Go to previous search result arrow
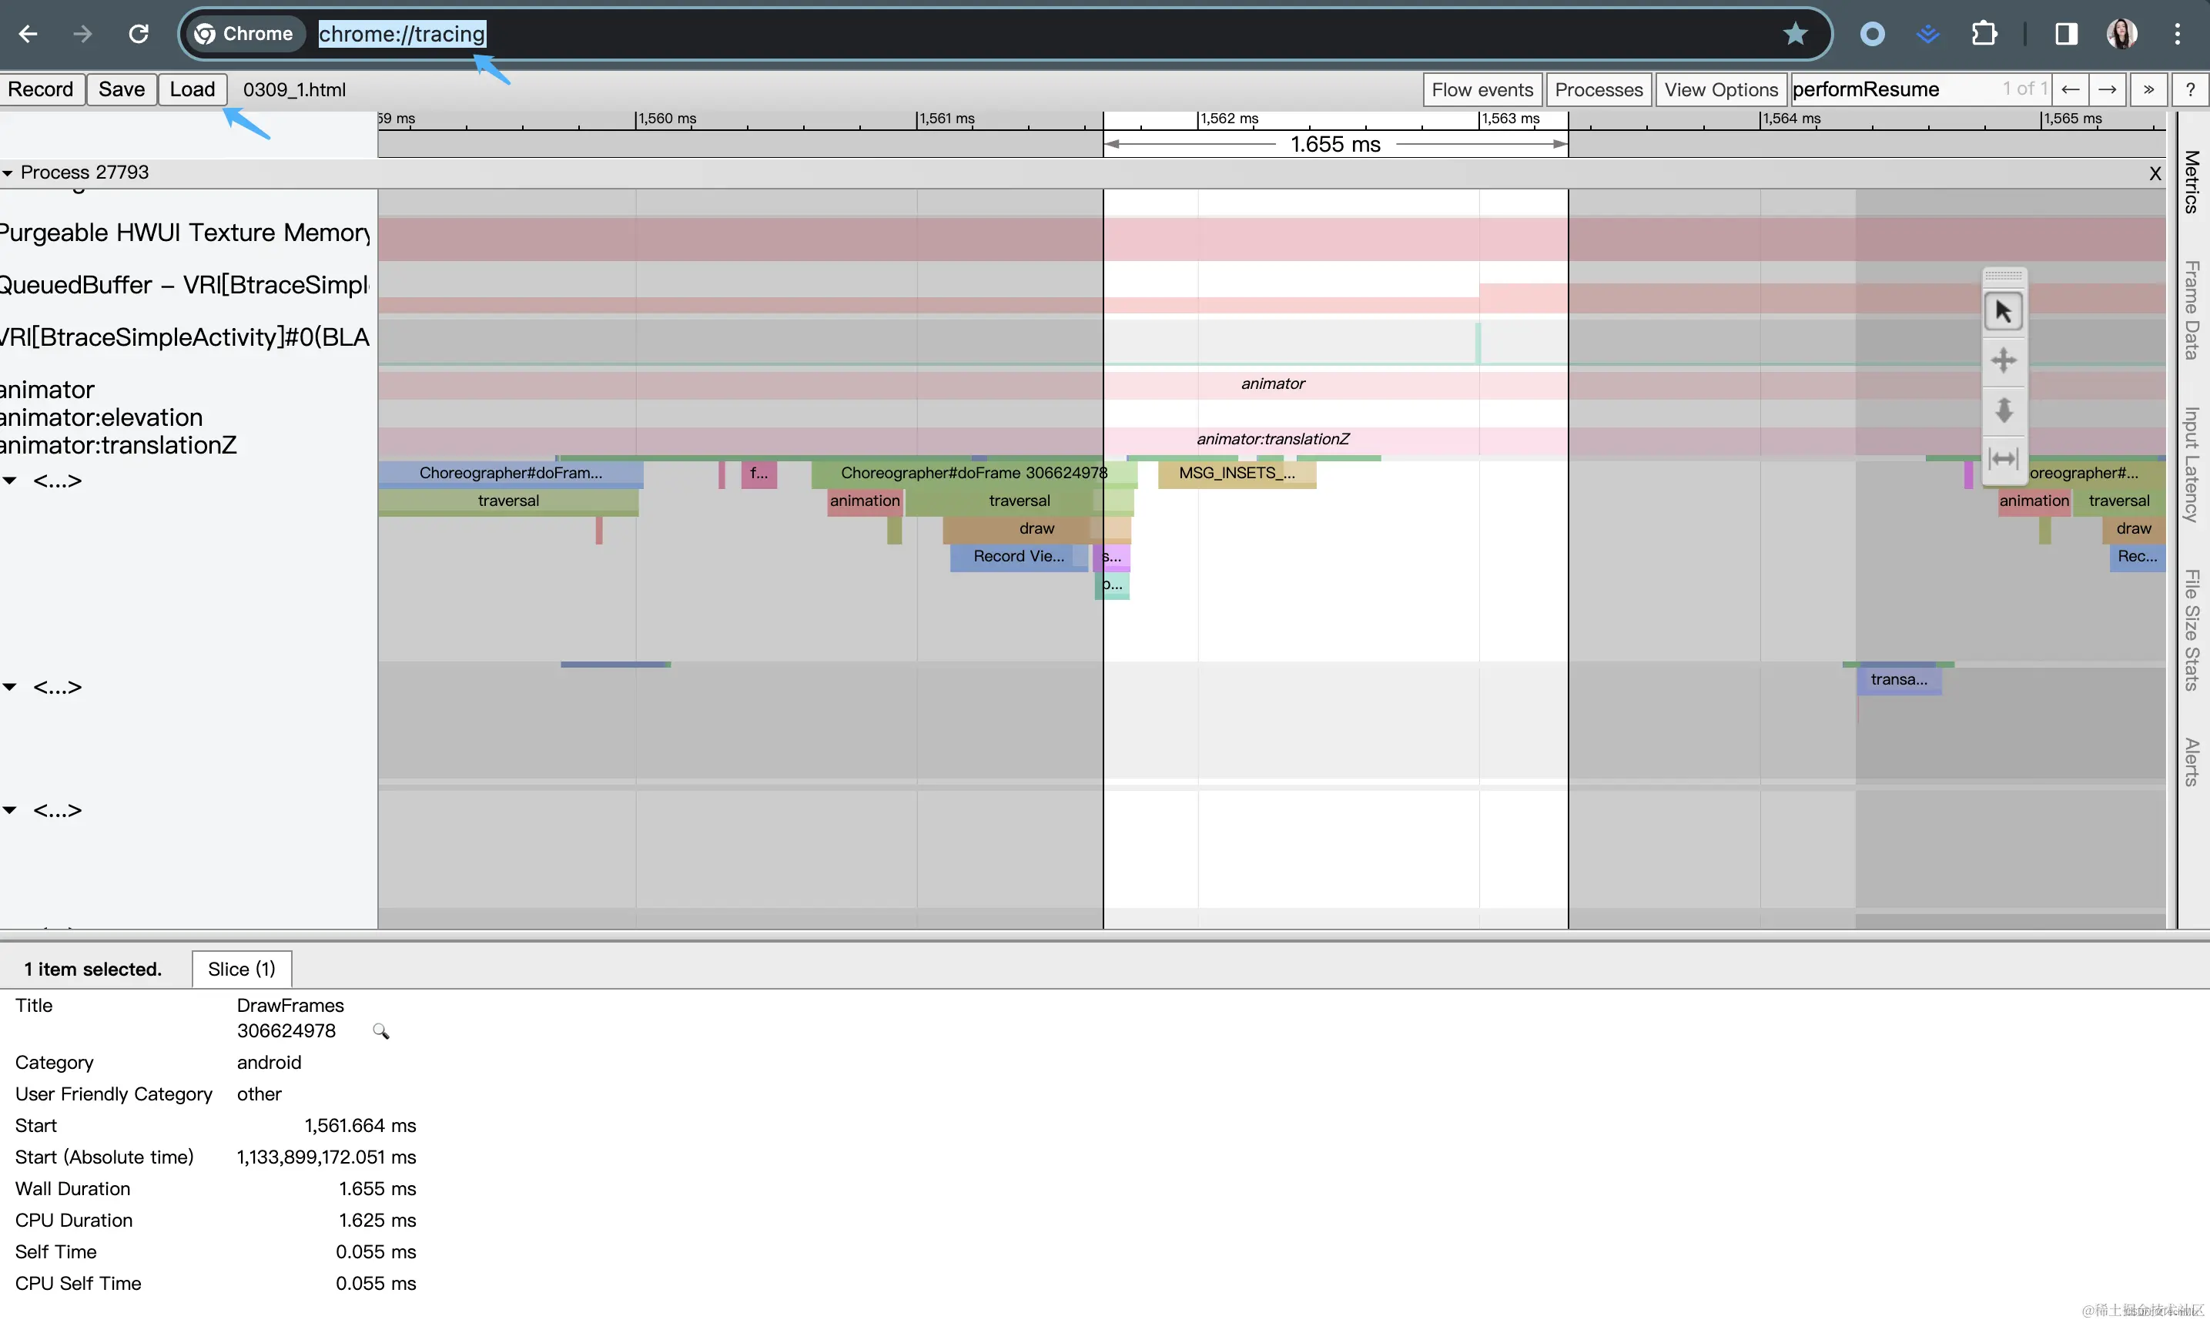Viewport: 2210px width, 1323px height. pyautogui.click(x=2070, y=89)
